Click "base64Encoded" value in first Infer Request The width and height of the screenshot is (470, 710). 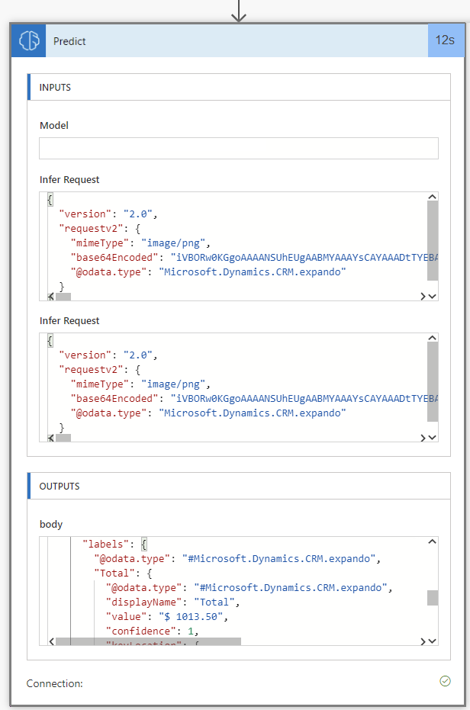click(x=304, y=258)
